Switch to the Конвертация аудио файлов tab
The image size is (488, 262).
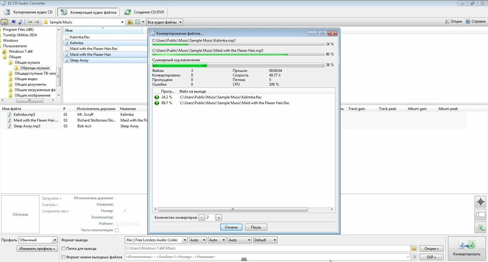pyautogui.click(x=88, y=12)
